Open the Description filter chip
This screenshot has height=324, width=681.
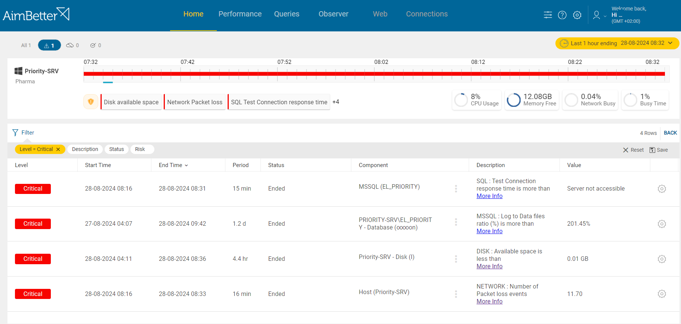pyautogui.click(x=85, y=149)
